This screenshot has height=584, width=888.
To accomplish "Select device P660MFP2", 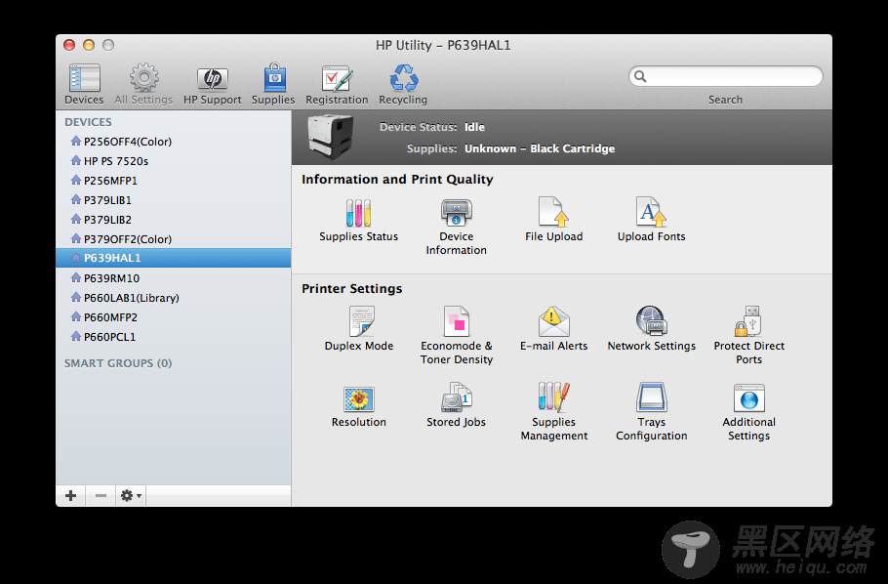I will coord(174,317).
